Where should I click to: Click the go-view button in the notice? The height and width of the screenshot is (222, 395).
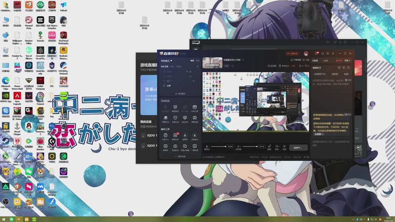point(318,134)
